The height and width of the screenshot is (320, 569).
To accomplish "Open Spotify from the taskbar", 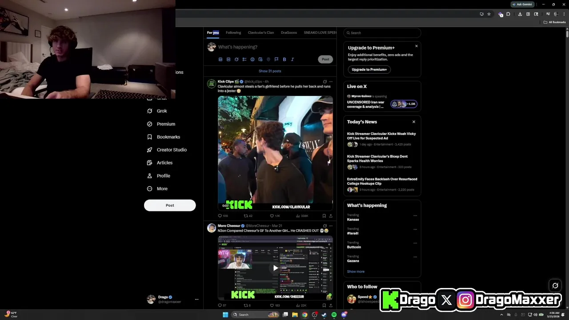I will click(x=334, y=315).
